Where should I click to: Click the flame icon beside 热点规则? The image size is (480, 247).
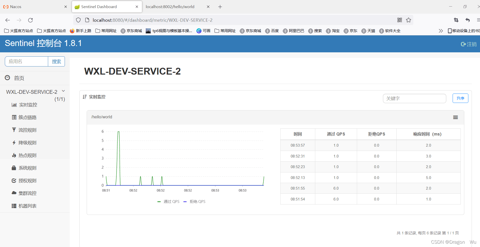click(14, 155)
